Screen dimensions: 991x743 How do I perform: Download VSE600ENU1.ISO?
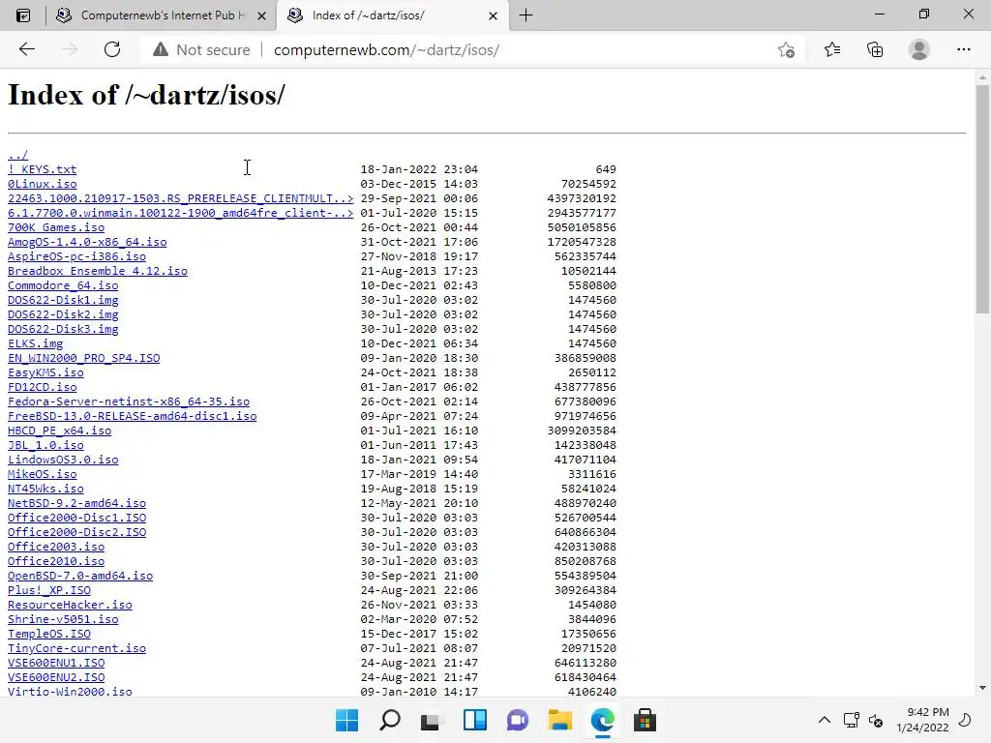(56, 664)
